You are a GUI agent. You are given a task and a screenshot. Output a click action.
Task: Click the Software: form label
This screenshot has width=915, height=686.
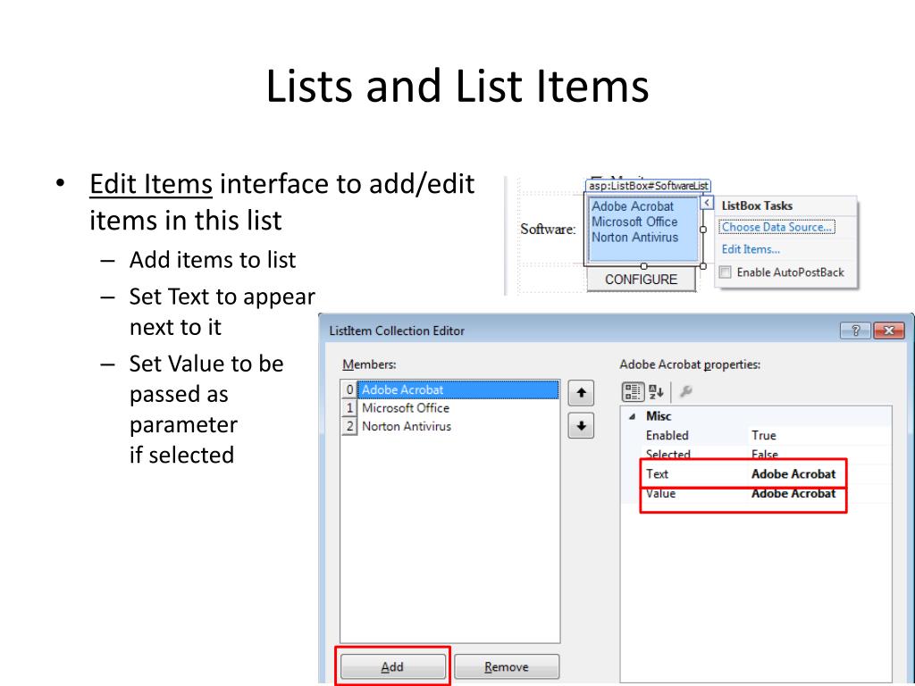(x=548, y=230)
